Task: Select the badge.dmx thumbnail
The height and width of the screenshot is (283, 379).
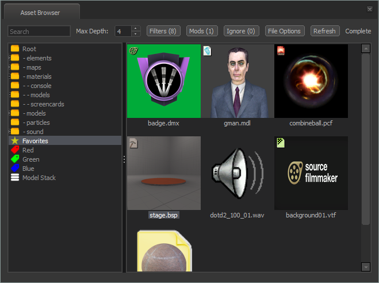Action: pyautogui.click(x=164, y=81)
